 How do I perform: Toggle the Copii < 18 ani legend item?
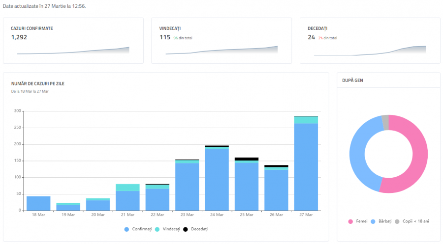click(412, 221)
